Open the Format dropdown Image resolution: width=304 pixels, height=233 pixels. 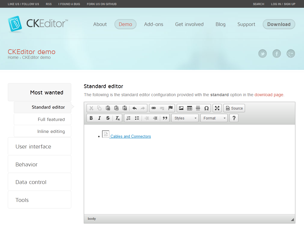click(214, 118)
